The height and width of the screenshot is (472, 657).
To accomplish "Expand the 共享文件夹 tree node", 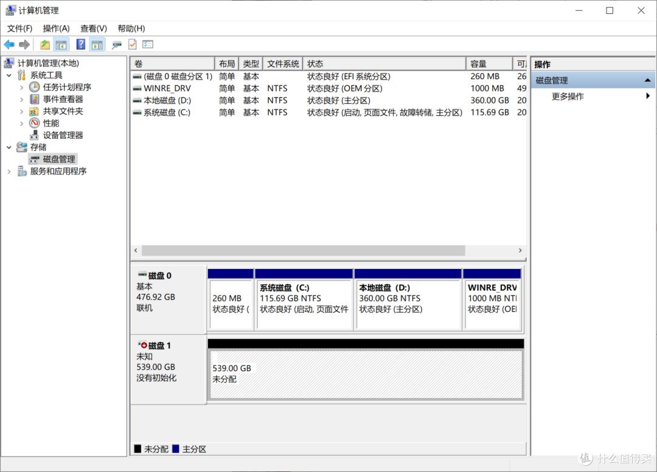I will click(22, 111).
